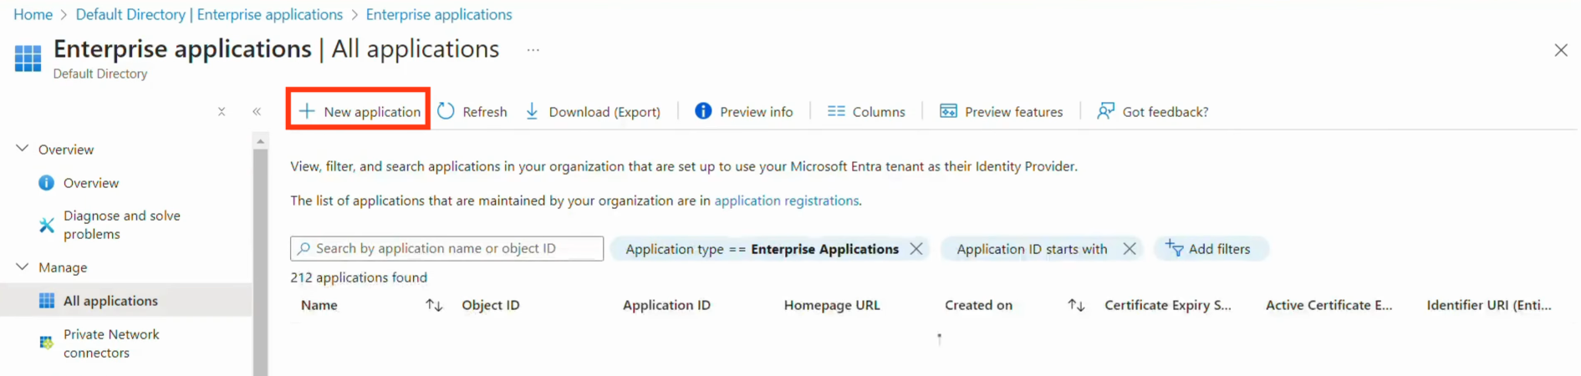This screenshot has width=1581, height=376.
Task: Click sort arrows next to Name column
Action: 434,305
